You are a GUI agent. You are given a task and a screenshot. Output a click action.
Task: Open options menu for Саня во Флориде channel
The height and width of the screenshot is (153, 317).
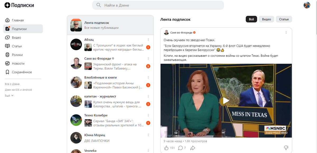tap(148, 59)
